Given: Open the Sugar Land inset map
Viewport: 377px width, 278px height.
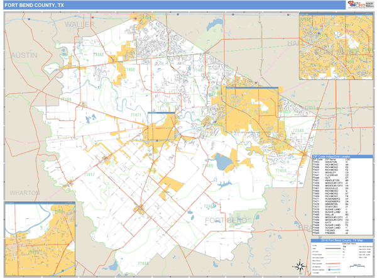Looking at the screenshot, I should click(x=336, y=46).
